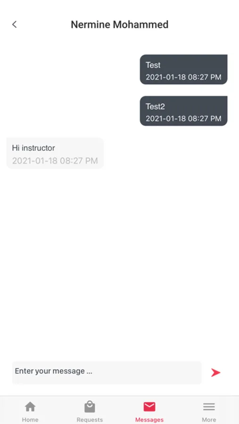Tap the Test2 message text

coord(155,106)
